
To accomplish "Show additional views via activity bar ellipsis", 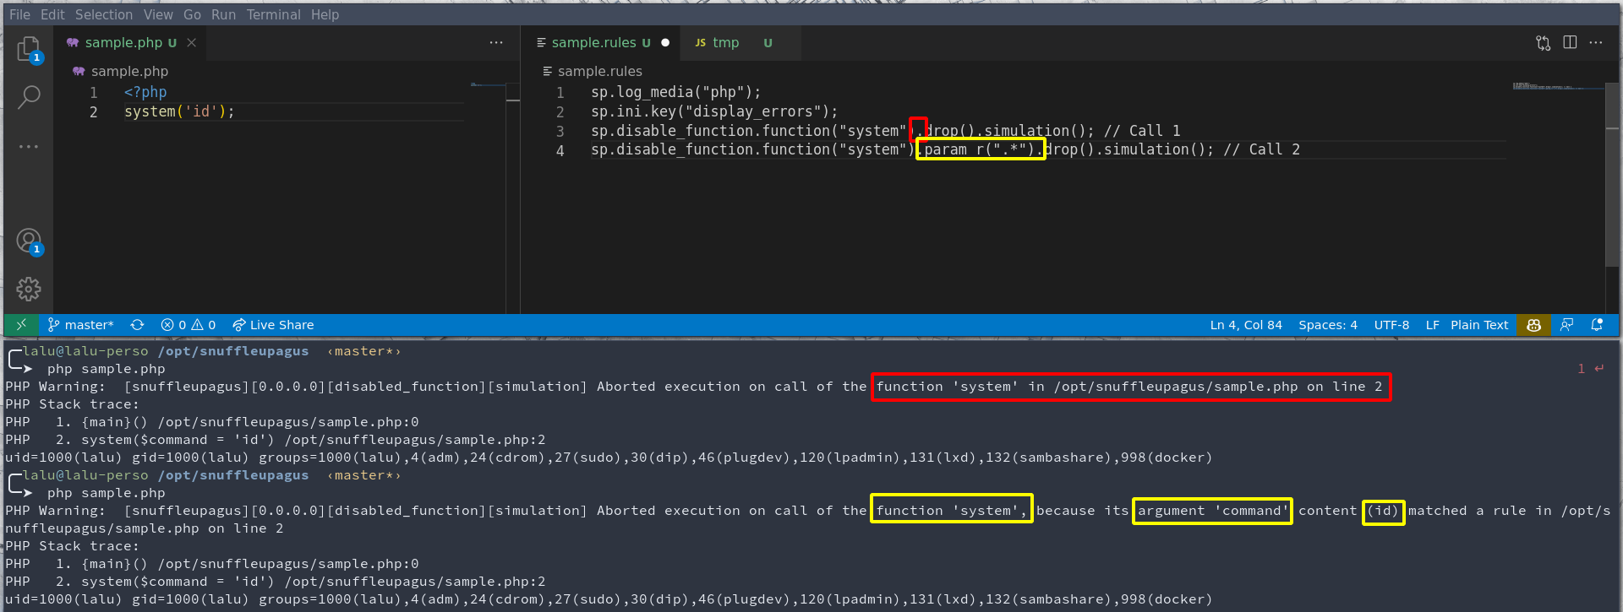I will (x=29, y=146).
